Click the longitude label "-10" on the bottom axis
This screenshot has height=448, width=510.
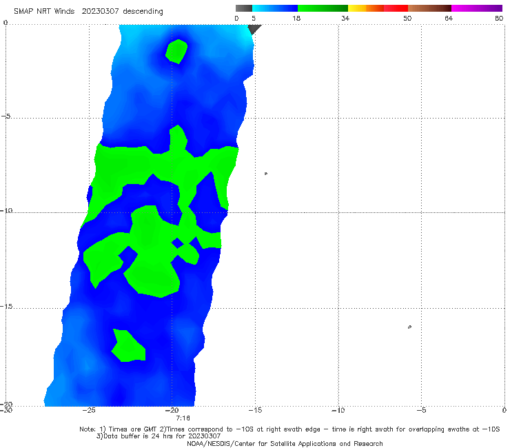click(338, 410)
